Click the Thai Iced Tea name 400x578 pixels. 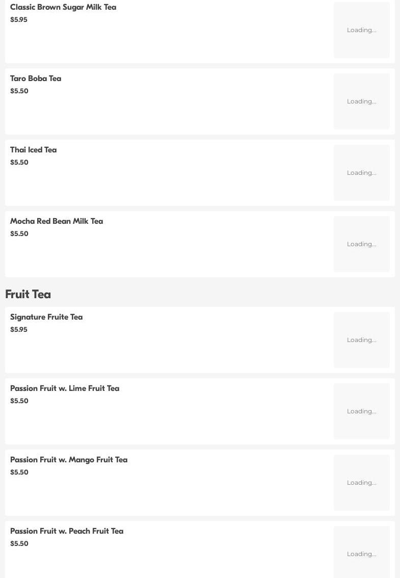pos(33,150)
